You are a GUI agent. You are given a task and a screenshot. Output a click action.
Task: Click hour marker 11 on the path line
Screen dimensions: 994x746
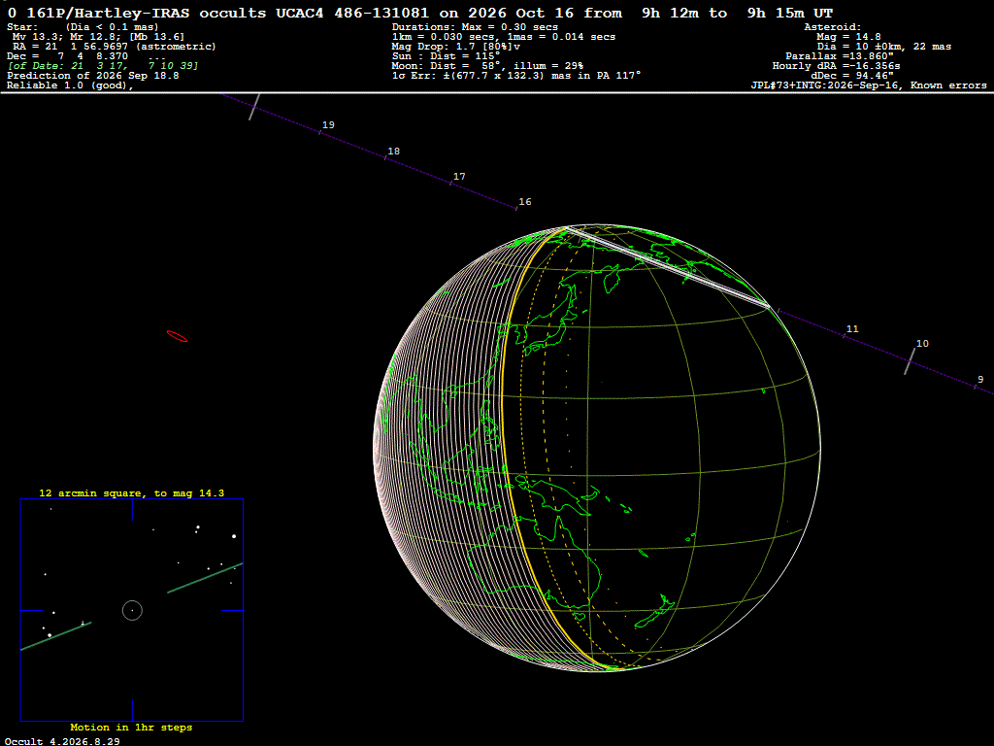tap(852, 328)
